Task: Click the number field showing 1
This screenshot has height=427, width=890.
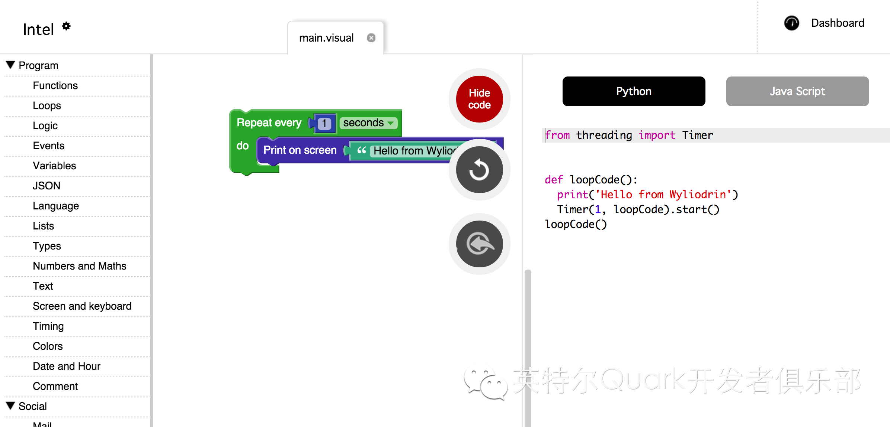Action: pos(324,123)
